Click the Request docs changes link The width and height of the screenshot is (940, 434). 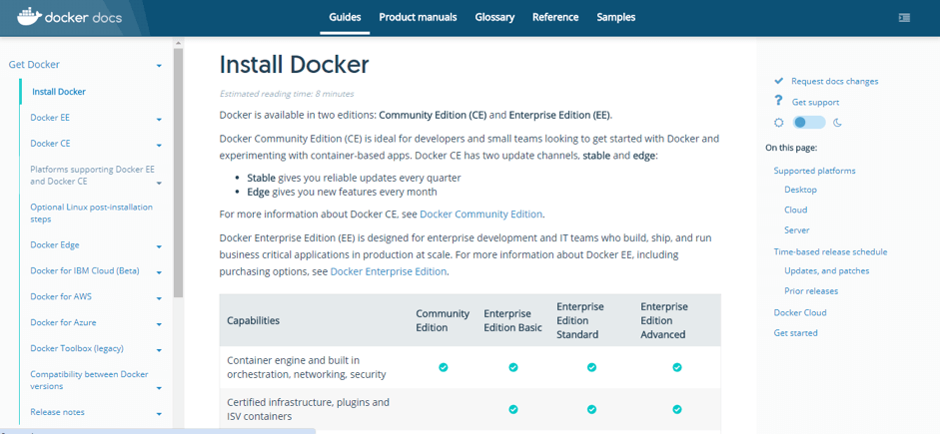(834, 81)
